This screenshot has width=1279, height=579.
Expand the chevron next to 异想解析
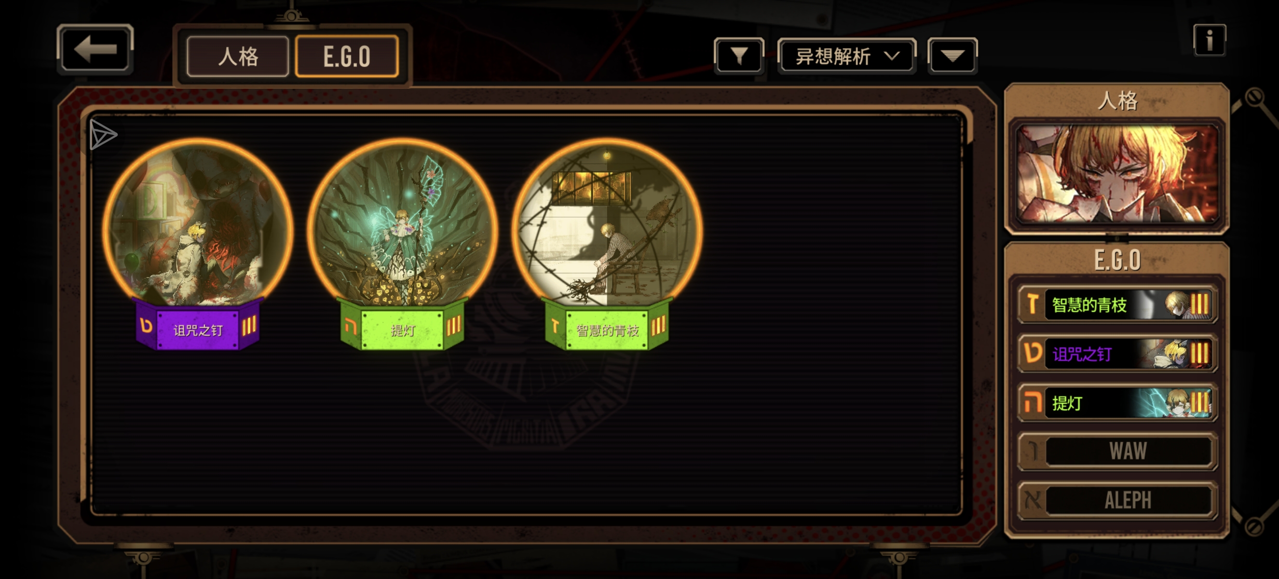(x=892, y=55)
